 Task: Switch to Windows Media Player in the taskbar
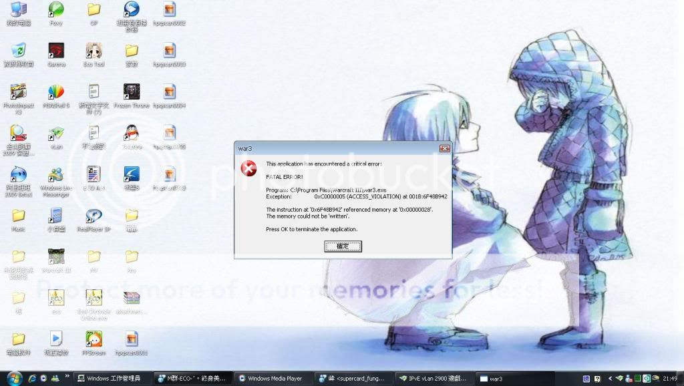click(x=274, y=379)
